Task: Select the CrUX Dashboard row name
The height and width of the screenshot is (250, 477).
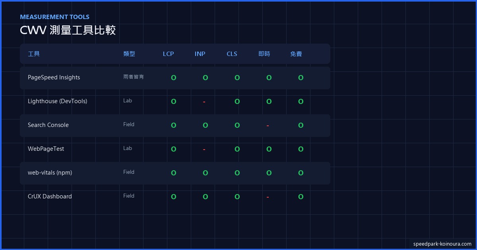Action: pyautogui.click(x=50, y=196)
